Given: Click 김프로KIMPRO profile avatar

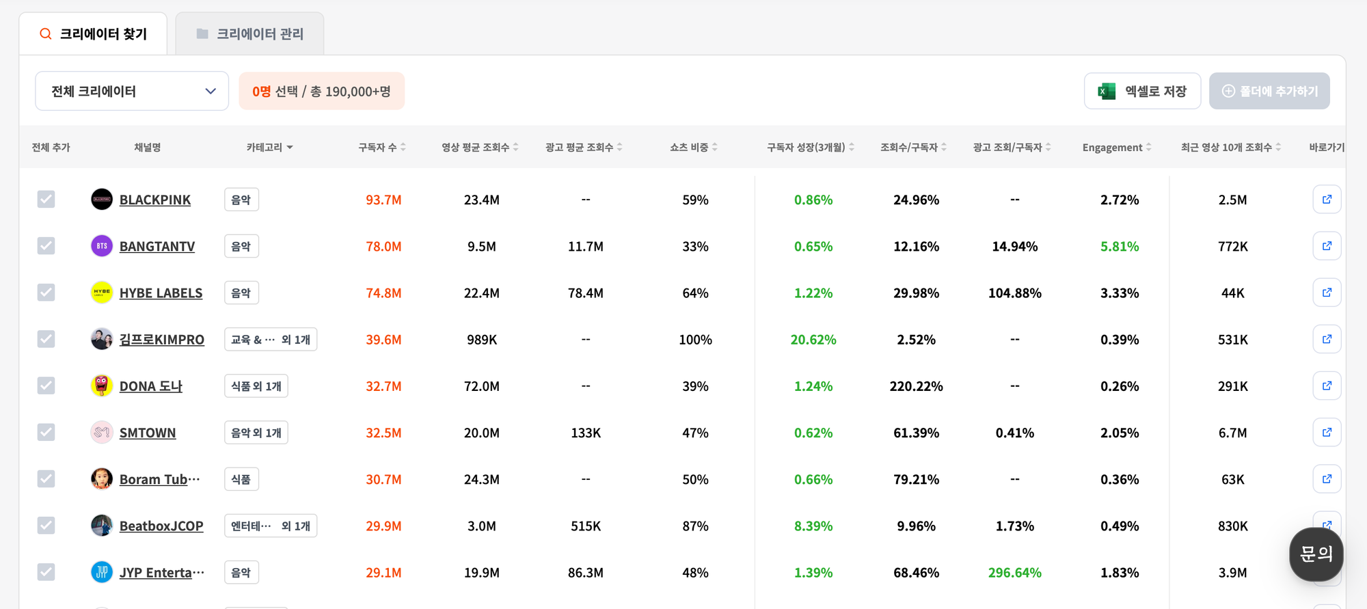Looking at the screenshot, I should coord(102,339).
